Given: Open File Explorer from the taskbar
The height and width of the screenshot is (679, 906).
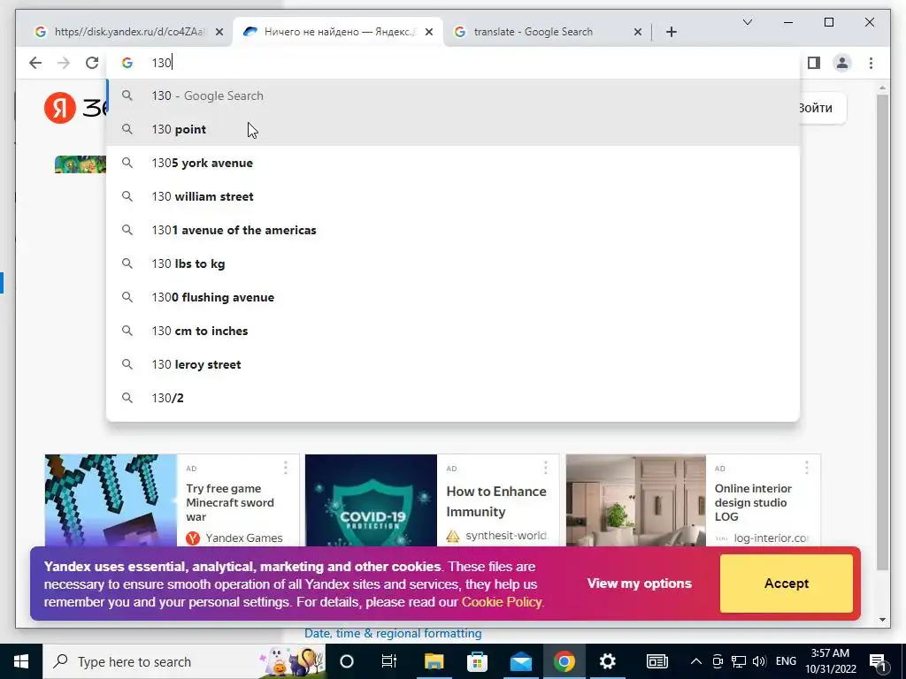Looking at the screenshot, I should [434, 661].
